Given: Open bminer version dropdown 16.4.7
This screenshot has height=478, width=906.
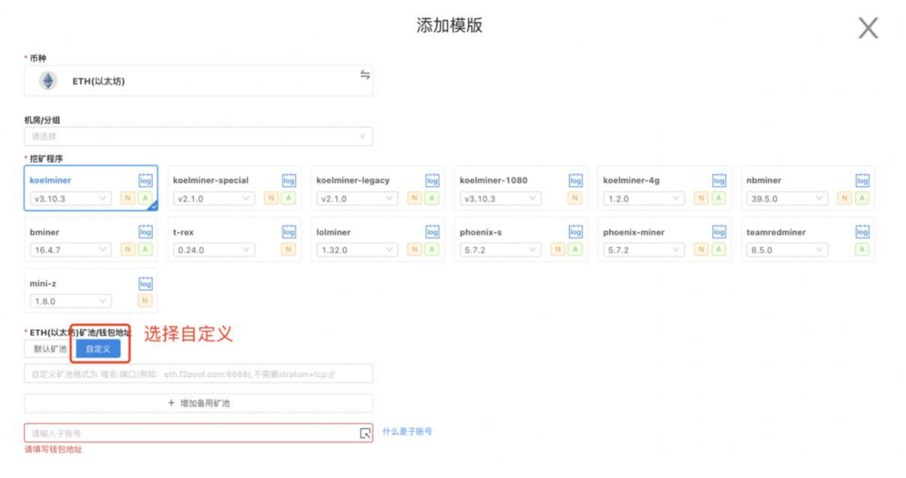Looking at the screenshot, I should 71,249.
